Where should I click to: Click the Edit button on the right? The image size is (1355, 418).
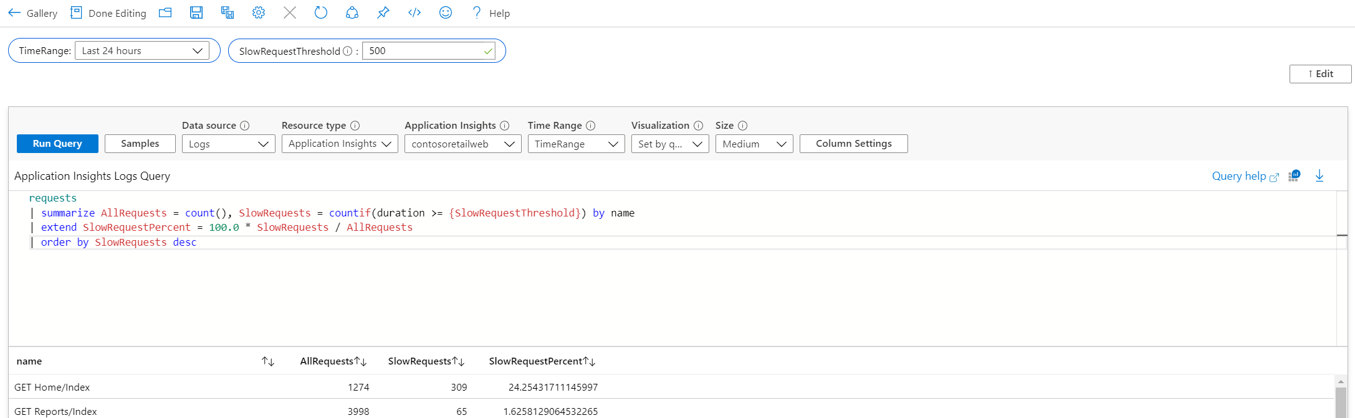pos(1320,73)
